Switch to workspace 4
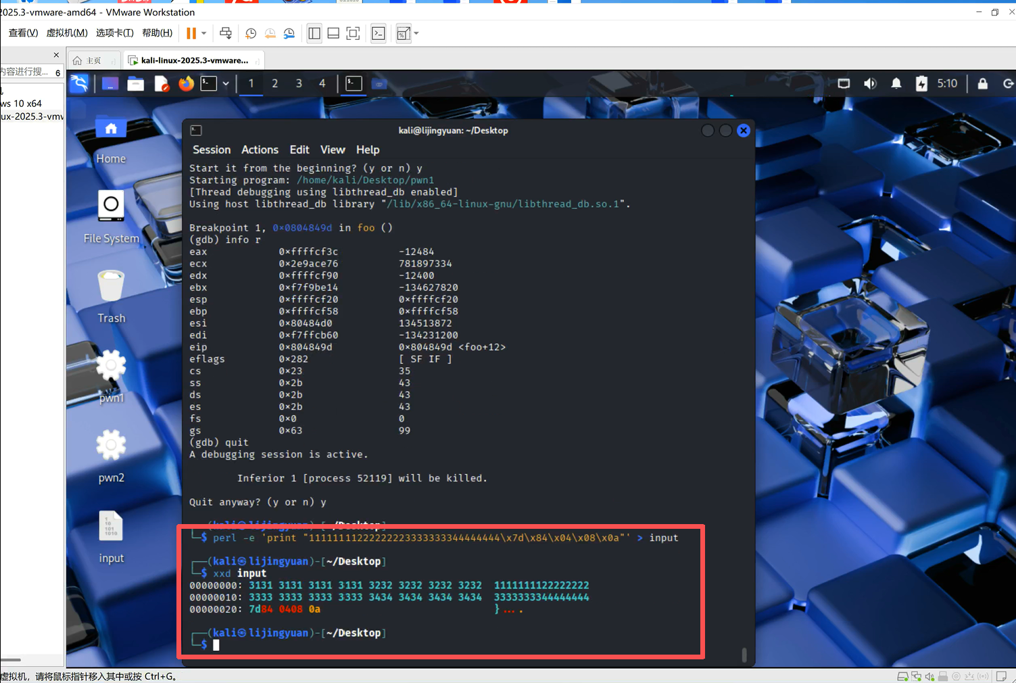The height and width of the screenshot is (683, 1016). coord(322,83)
